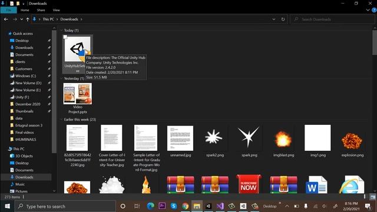Collapse the Earlier this week (23) group
Screen dimensions: 377x212
(x=61, y=120)
